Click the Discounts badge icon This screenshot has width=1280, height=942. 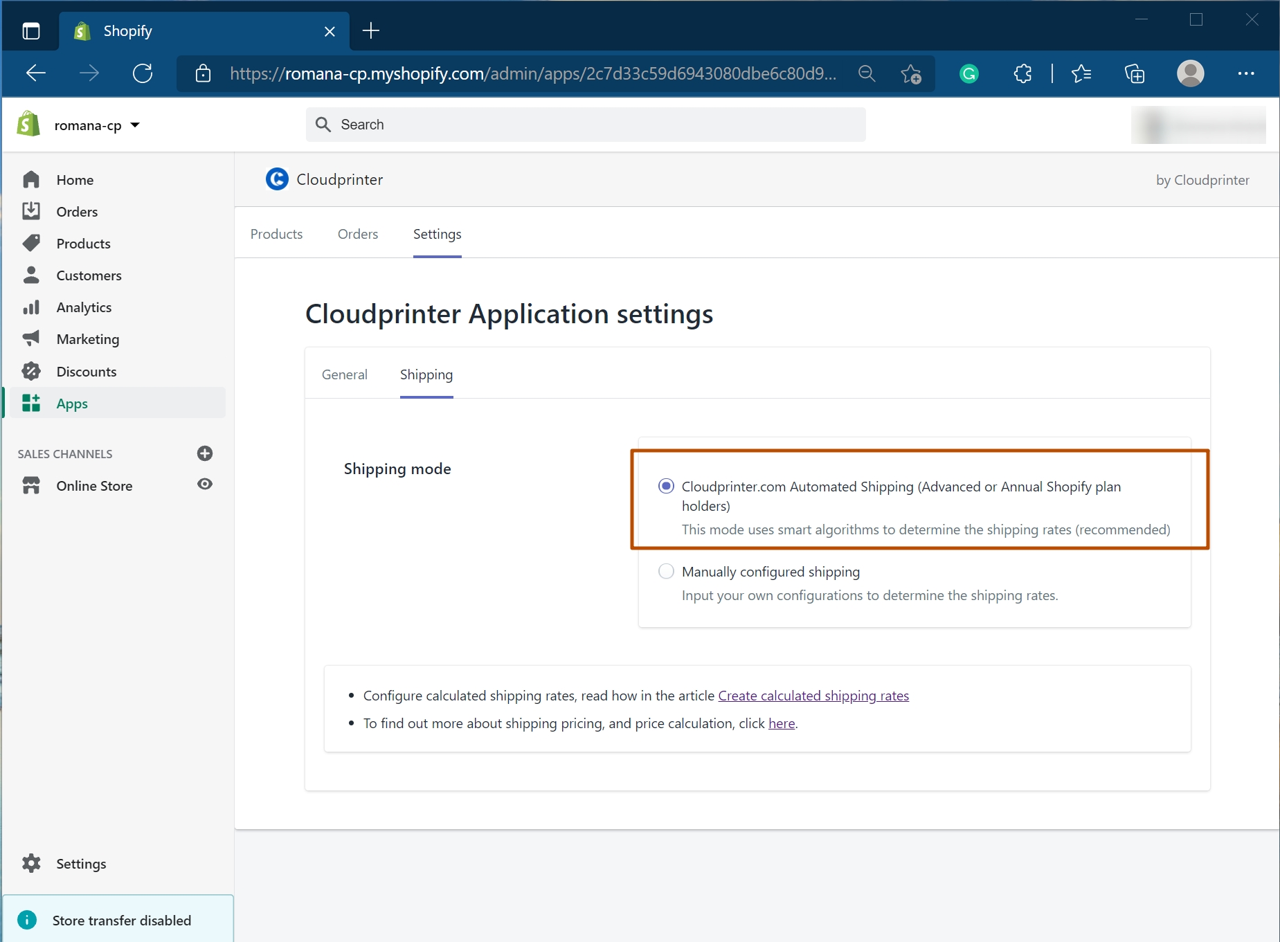click(31, 371)
